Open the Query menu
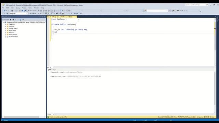 pos(18,8)
